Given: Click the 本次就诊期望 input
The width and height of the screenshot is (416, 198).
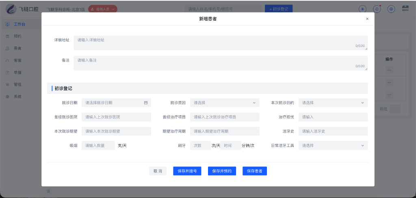Looking at the screenshot, I should 116,131.
